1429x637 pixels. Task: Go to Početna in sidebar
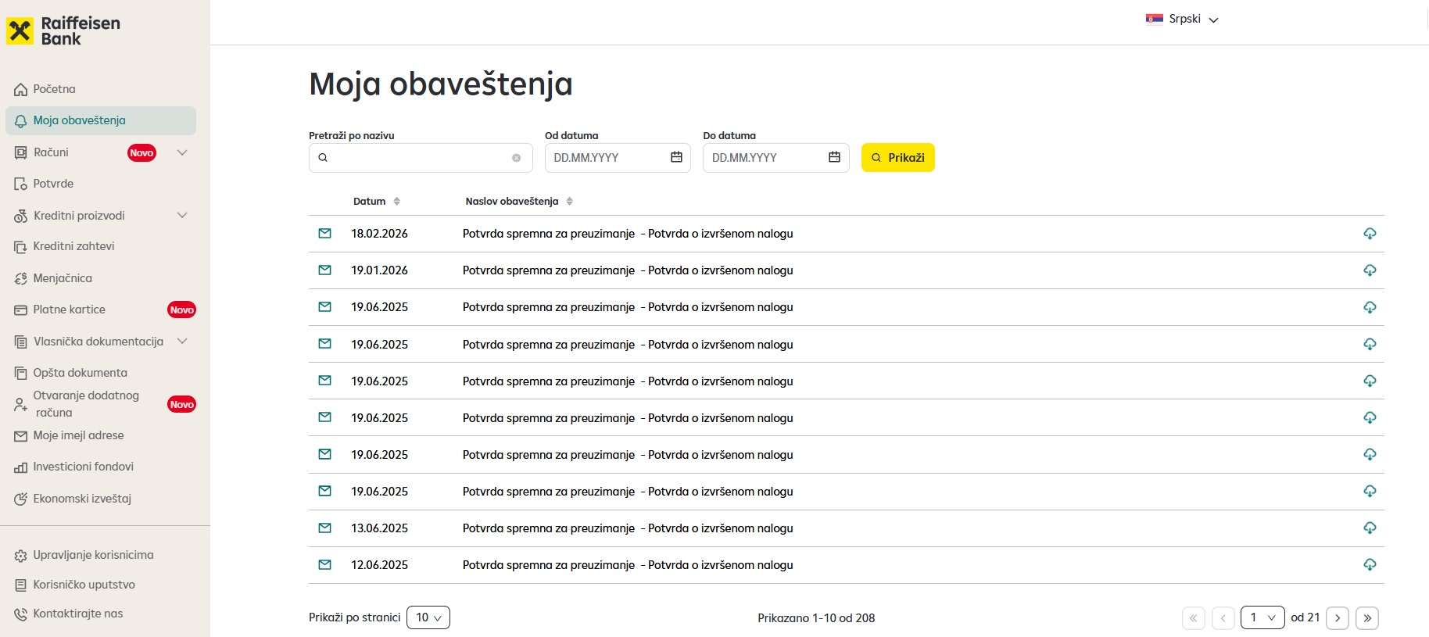tap(45, 89)
